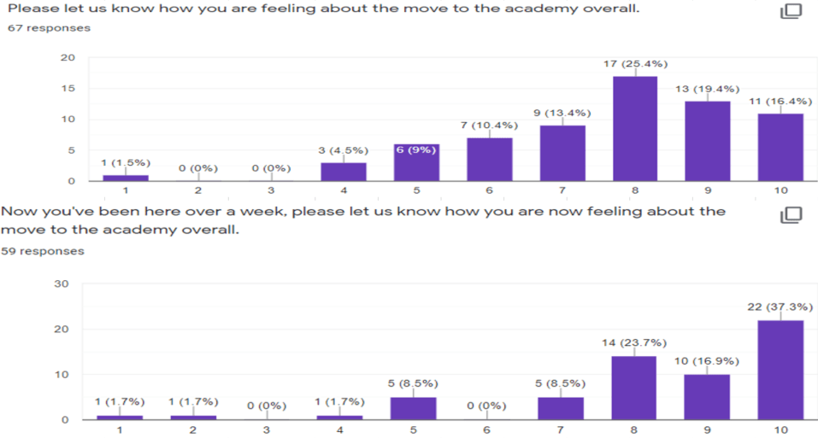818x438 pixels.
Task: Click the bar labeled 3 (4.5%)
Action: point(344,172)
